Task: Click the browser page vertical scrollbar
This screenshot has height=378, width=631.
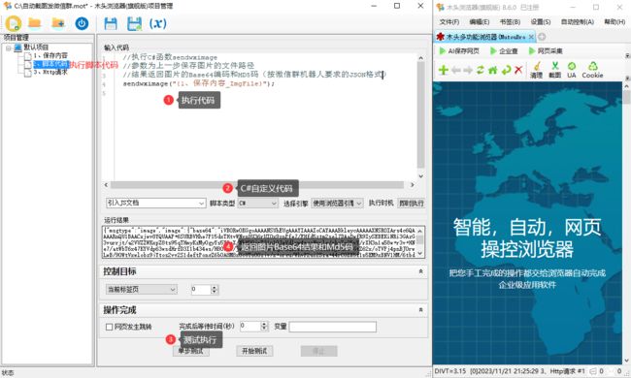Action: [x=626, y=223]
